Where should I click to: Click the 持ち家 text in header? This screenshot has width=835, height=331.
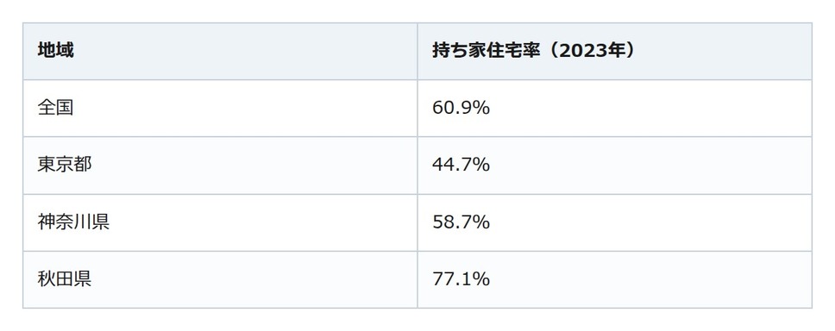(x=459, y=51)
